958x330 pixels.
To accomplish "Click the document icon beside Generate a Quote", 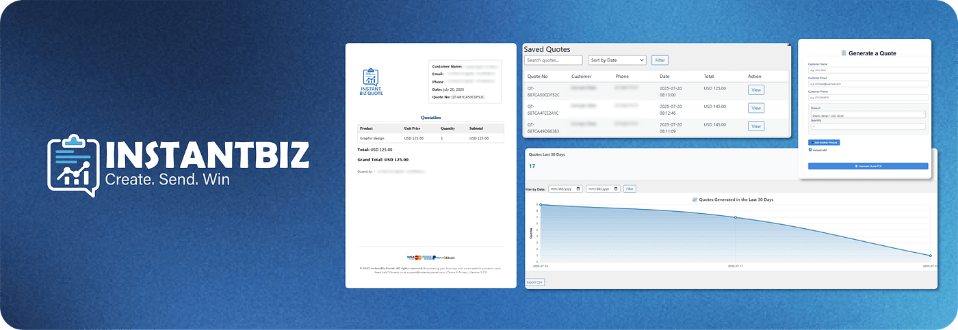I will pos(844,53).
